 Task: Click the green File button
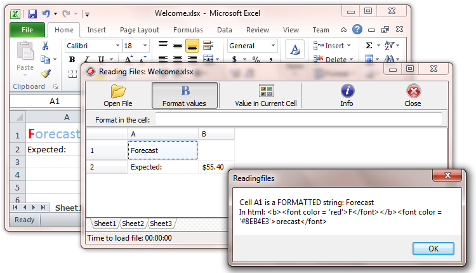[27, 30]
